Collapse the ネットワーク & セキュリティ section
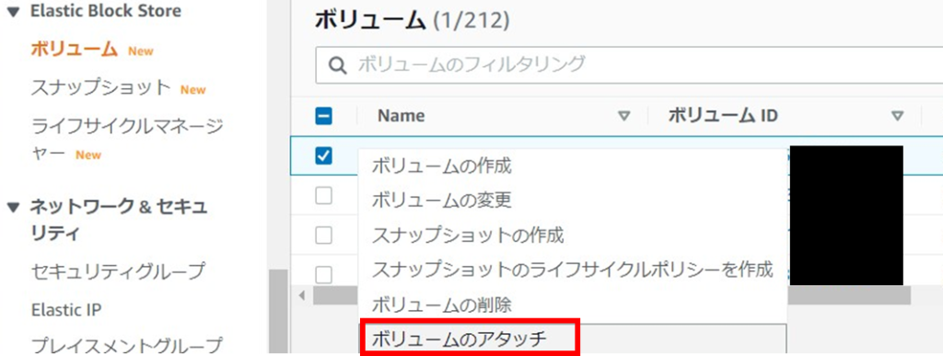 click(14, 208)
